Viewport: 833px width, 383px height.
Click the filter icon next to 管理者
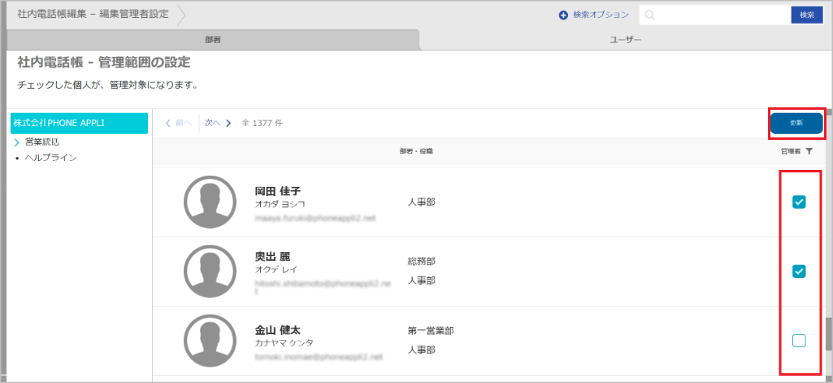click(809, 151)
